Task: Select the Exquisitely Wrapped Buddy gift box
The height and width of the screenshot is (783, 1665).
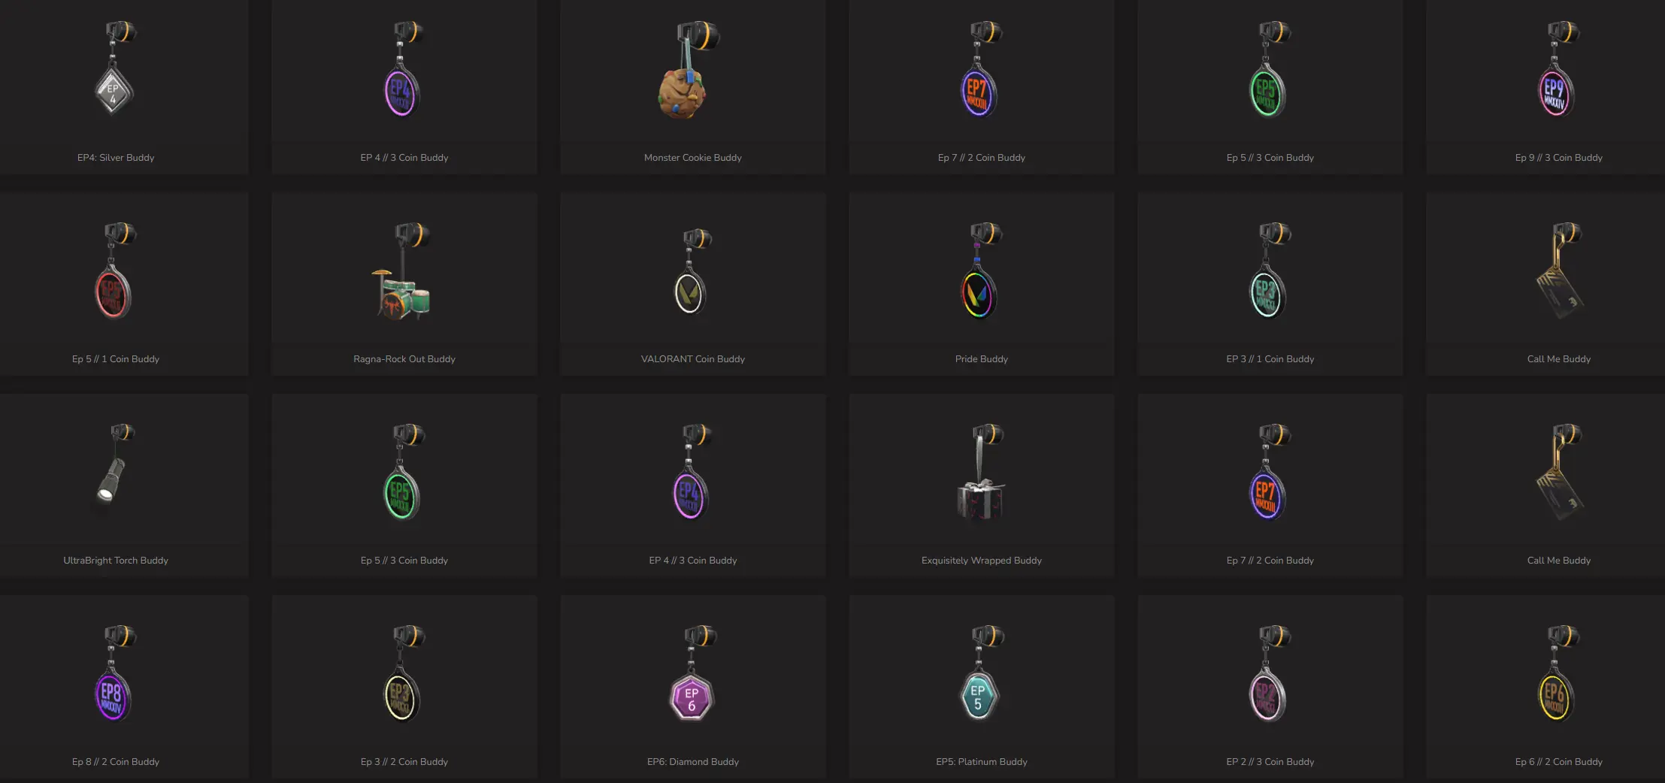Action: pos(982,472)
